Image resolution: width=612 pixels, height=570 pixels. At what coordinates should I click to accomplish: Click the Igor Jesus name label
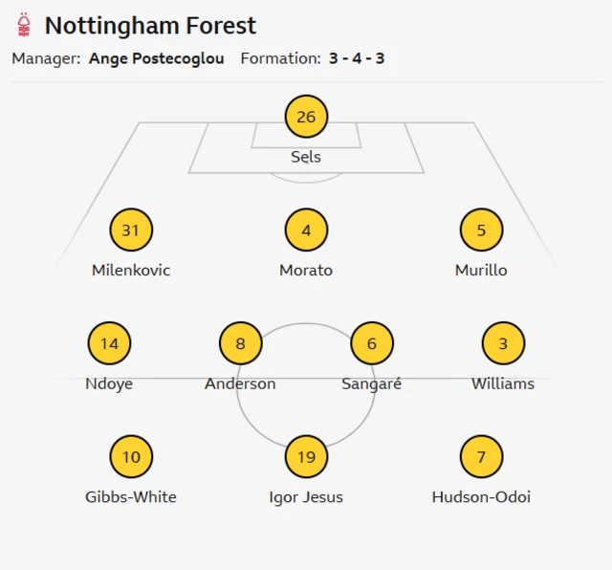306,497
